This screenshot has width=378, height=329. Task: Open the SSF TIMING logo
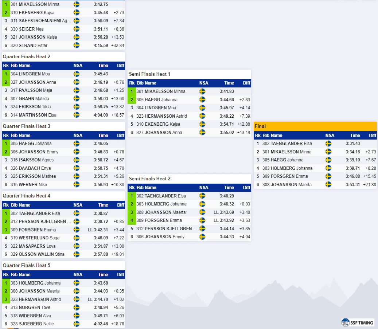[358, 323]
